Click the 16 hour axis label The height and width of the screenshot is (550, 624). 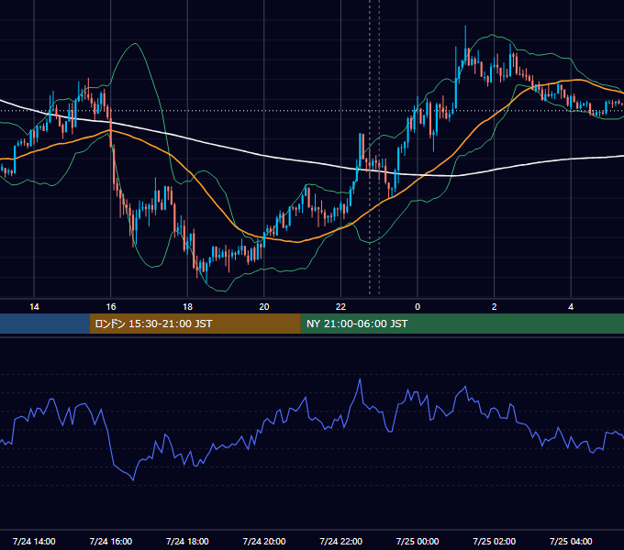(x=111, y=307)
